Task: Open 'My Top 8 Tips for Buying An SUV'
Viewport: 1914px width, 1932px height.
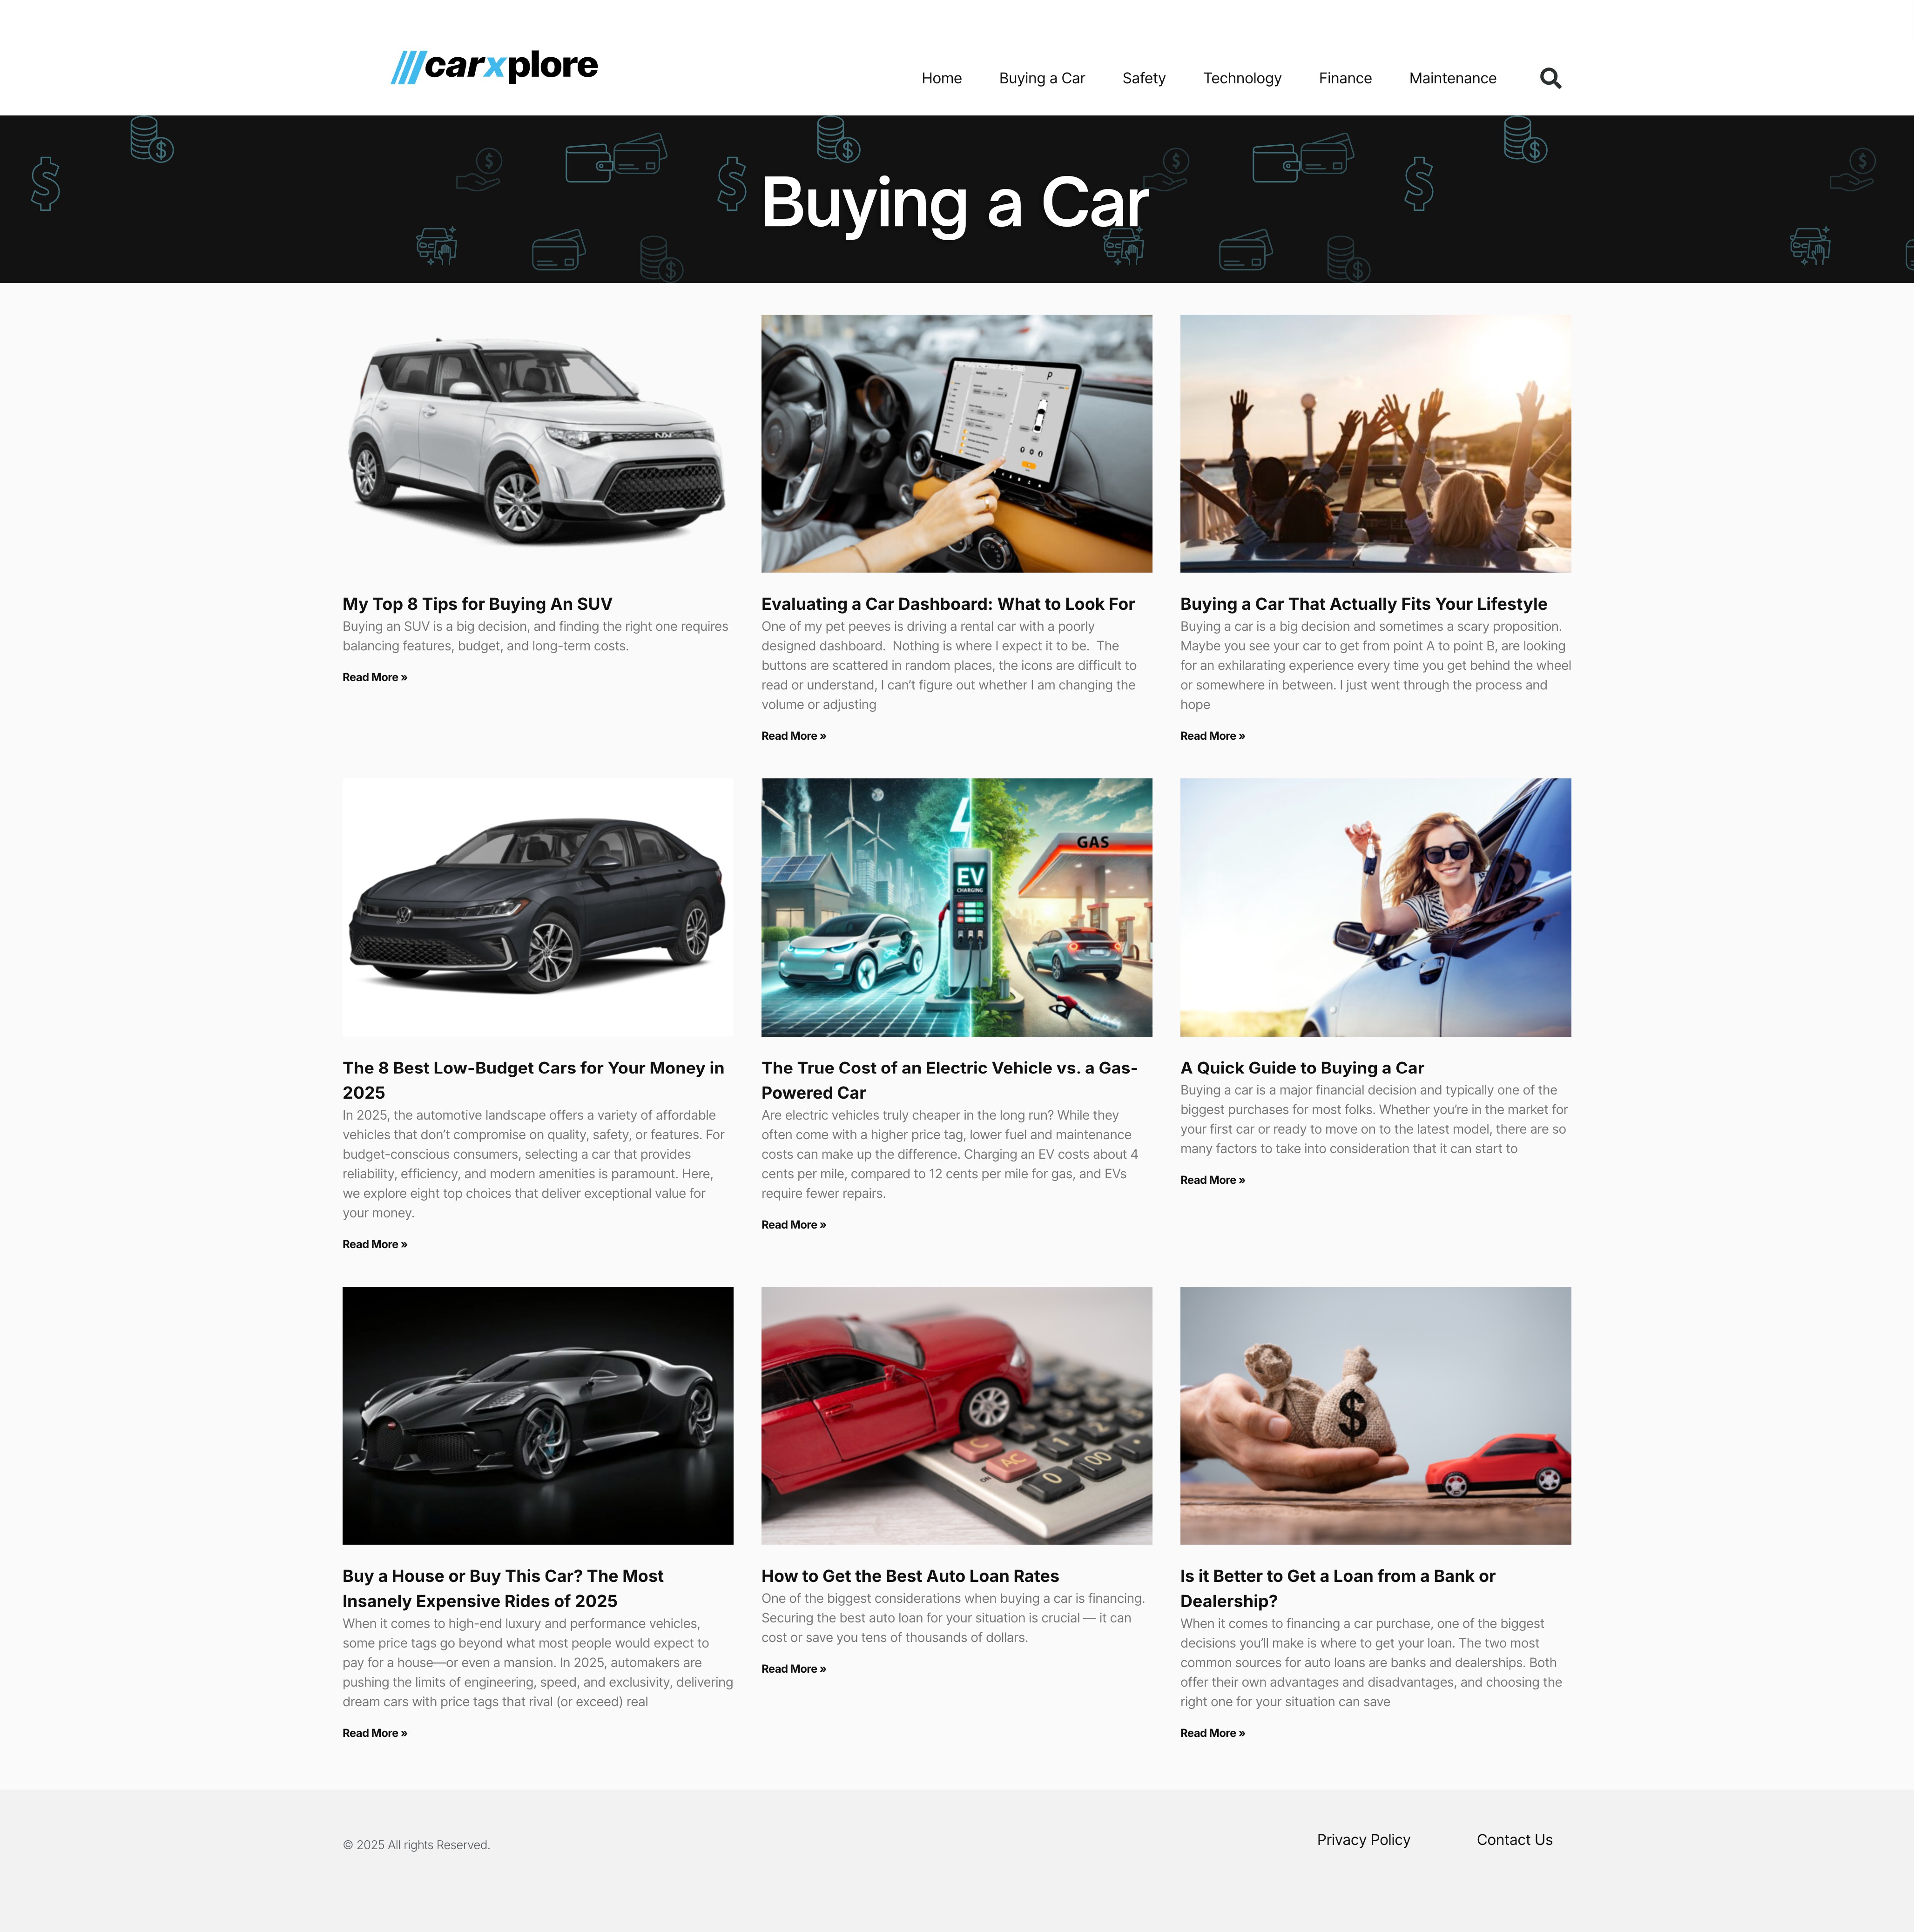Action: (x=477, y=604)
